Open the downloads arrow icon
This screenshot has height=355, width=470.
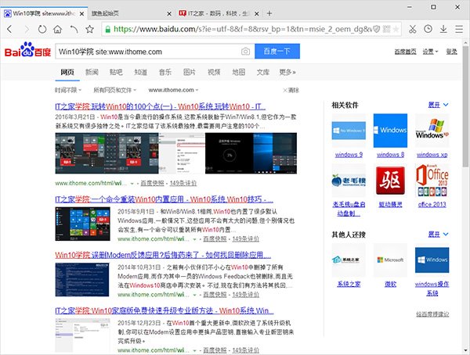point(443,29)
